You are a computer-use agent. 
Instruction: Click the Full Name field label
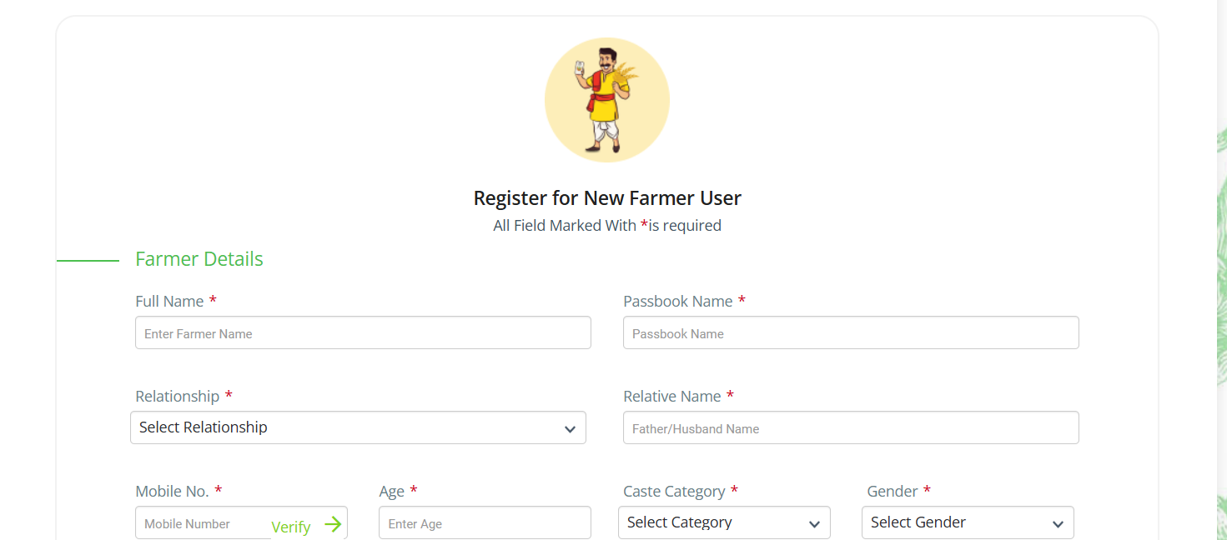click(x=169, y=301)
